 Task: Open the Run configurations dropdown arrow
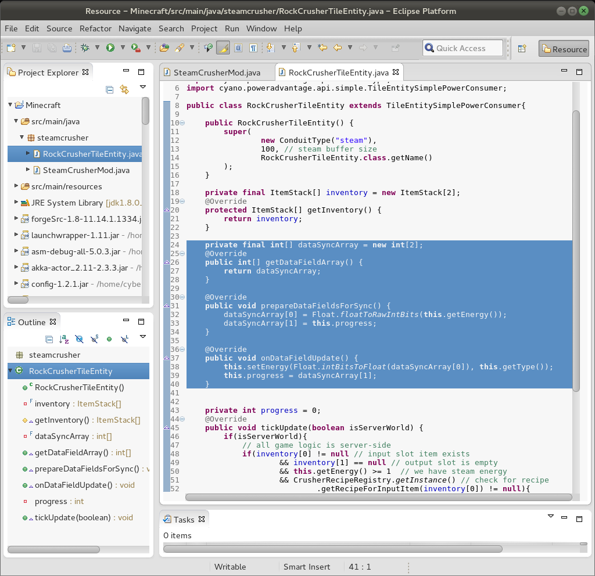[x=123, y=48]
